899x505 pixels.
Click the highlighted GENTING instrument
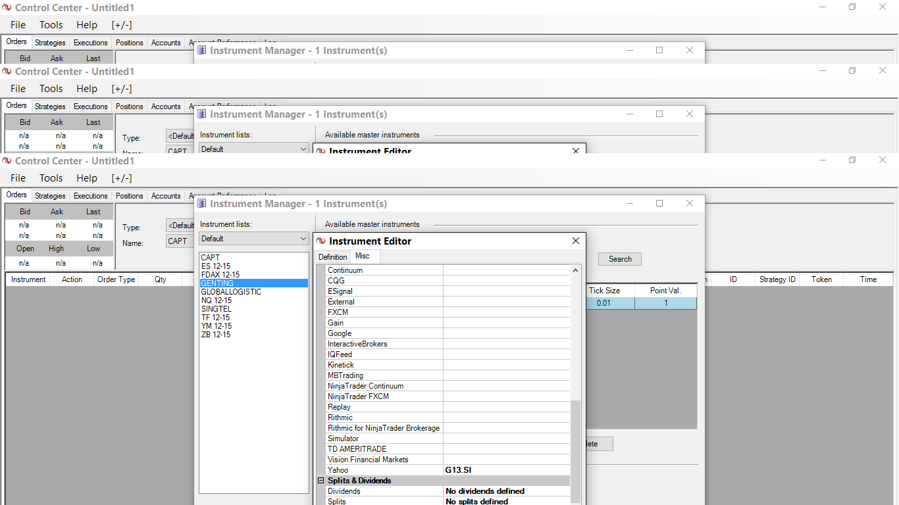[253, 283]
